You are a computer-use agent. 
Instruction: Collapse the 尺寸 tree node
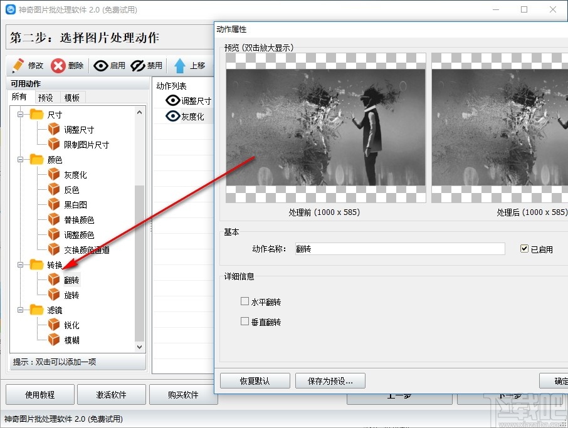pos(20,115)
